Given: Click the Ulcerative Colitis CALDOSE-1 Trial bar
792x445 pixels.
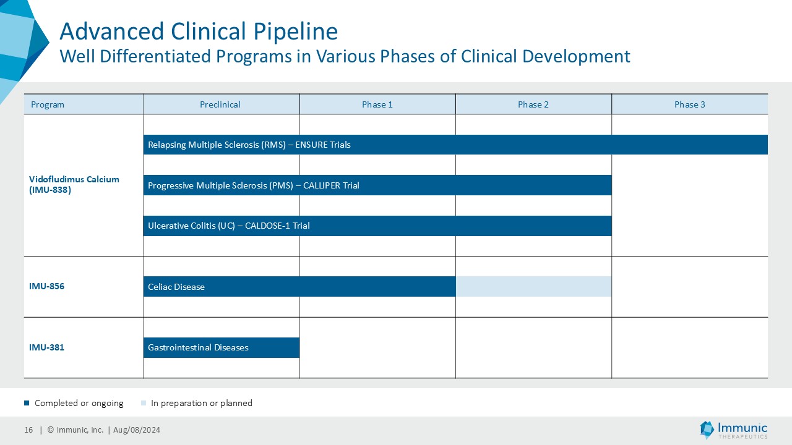Looking at the screenshot, I should (x=377, y=226).
